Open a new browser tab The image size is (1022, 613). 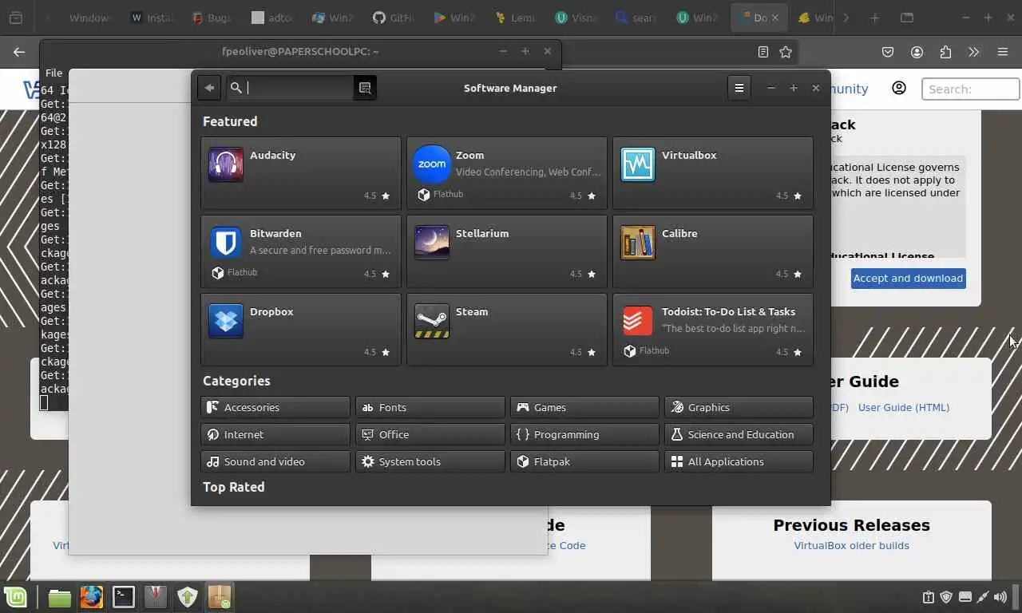(874, 18)
